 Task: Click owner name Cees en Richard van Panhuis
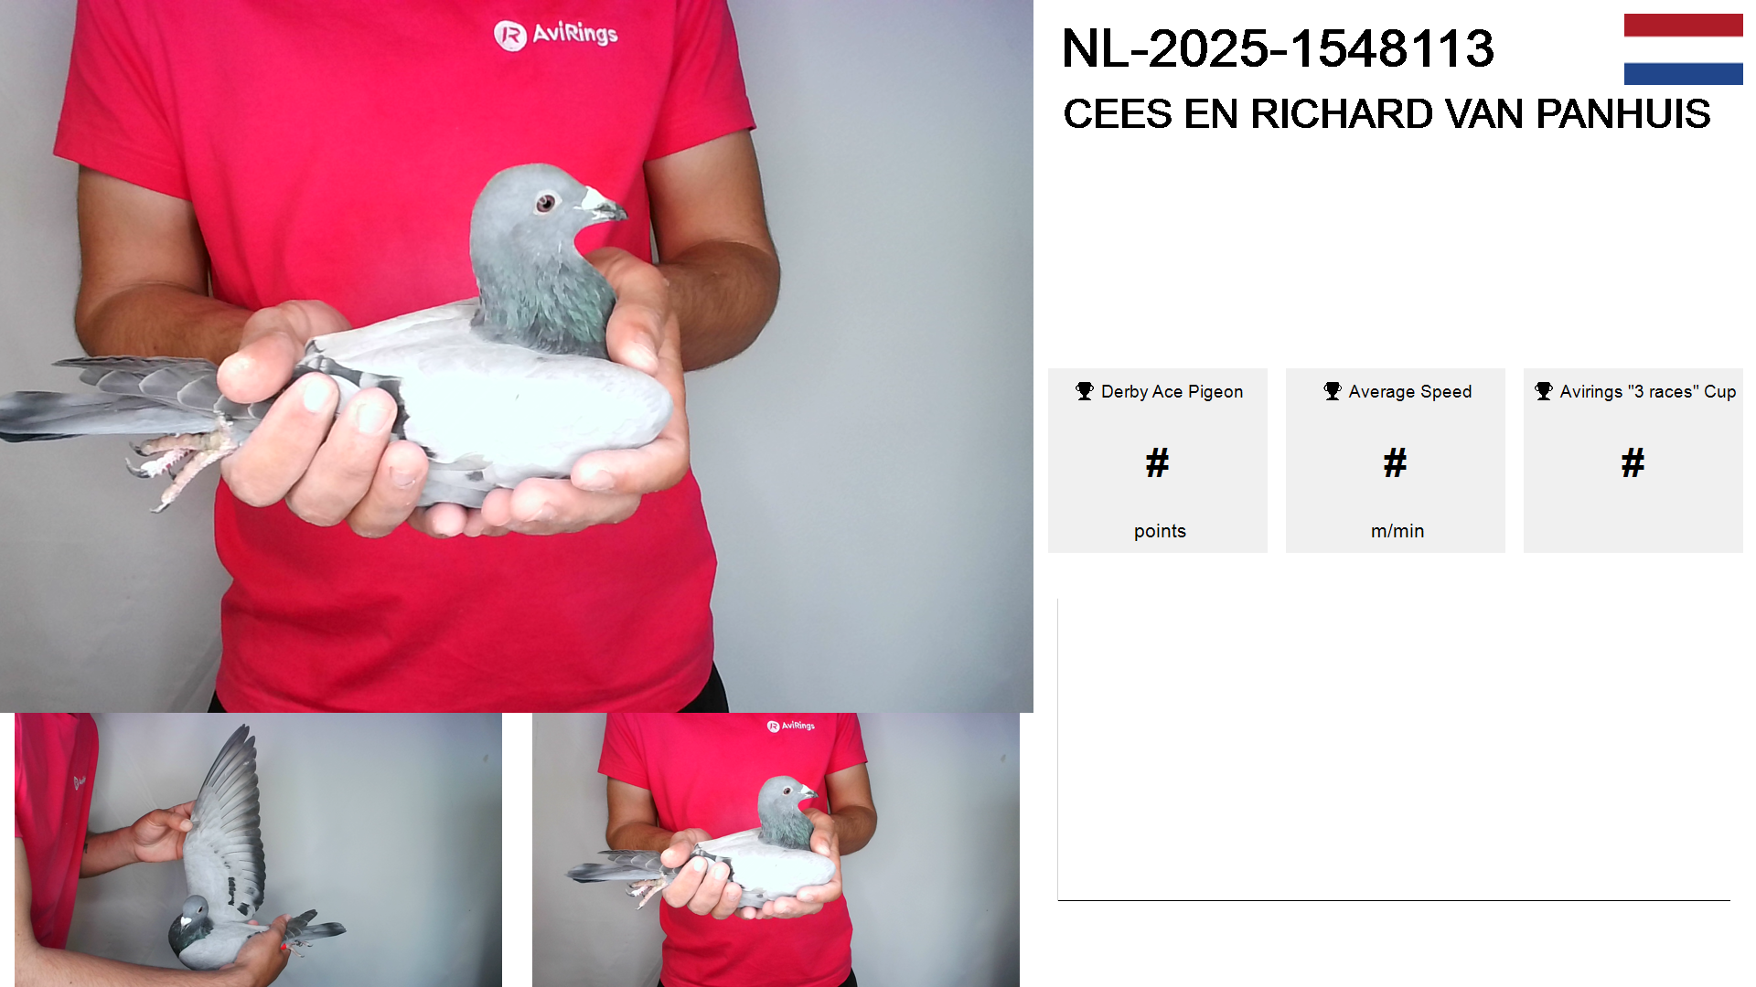tap(1387, 114)
